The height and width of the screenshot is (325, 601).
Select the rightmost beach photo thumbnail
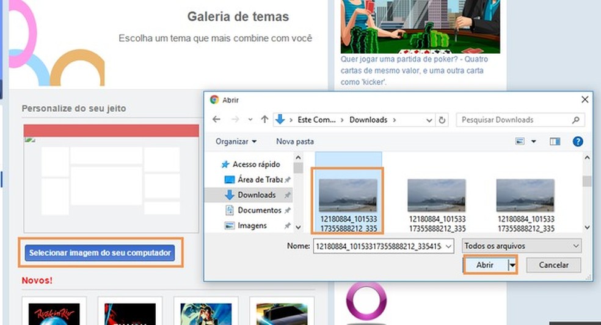(x=525, y=195)
